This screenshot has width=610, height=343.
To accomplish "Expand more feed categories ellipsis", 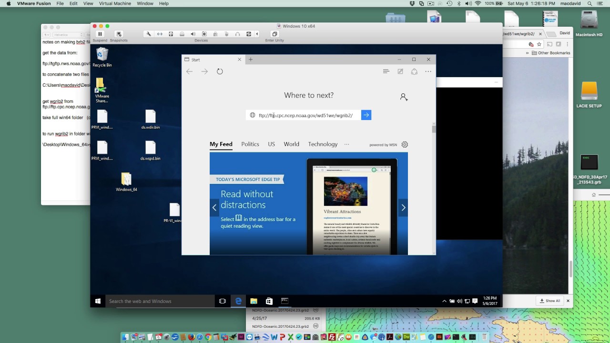I will pos(346,144).
